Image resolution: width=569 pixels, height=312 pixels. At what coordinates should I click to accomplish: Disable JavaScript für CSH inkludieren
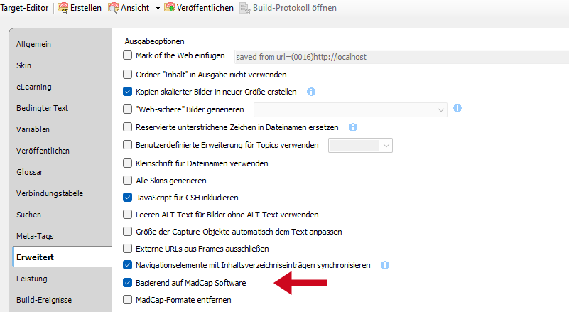128,198
